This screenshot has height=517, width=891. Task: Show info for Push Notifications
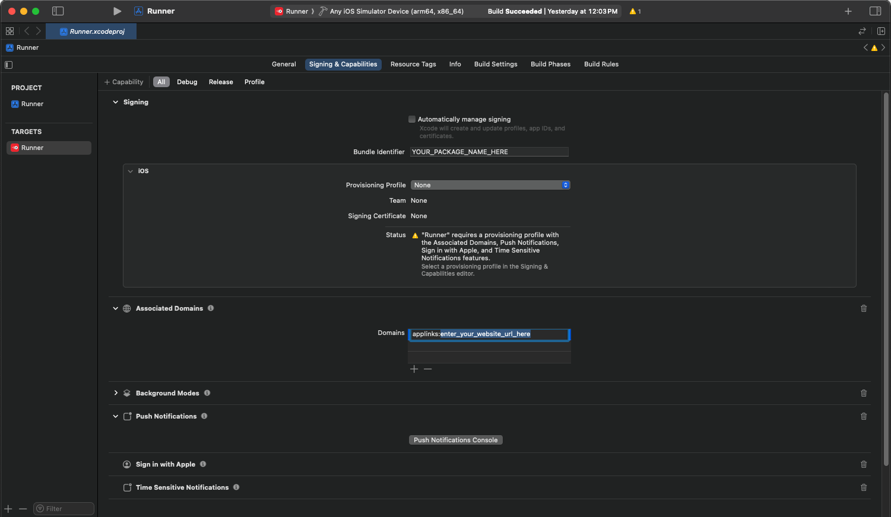pos(204,416)
